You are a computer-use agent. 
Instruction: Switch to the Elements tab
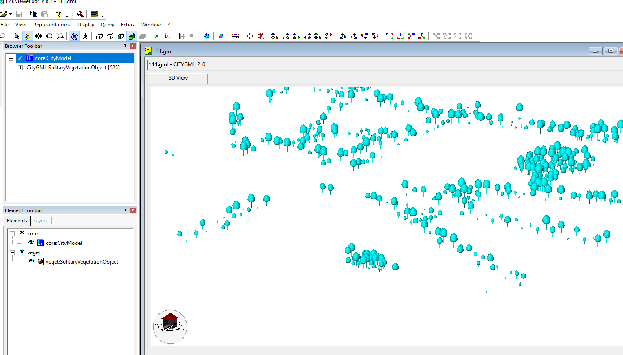(17, 221)
